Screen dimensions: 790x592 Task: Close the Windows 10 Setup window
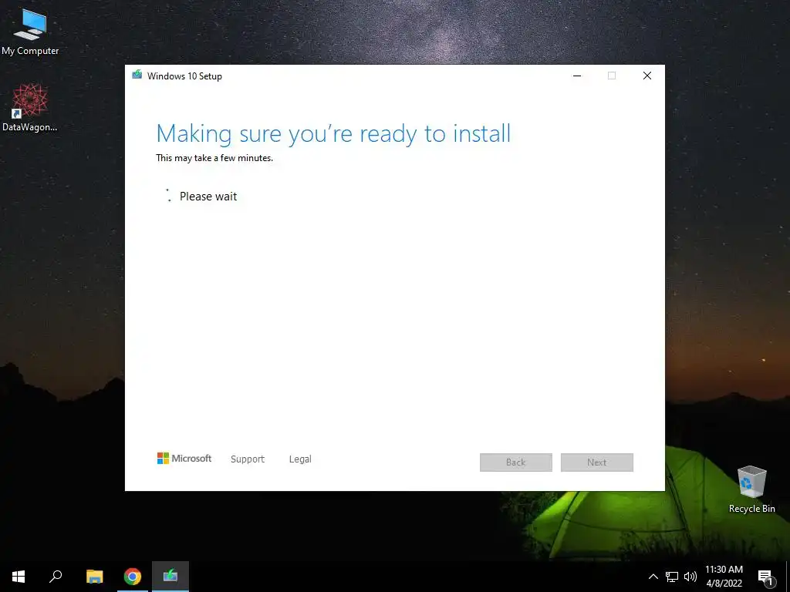point(647,76)
